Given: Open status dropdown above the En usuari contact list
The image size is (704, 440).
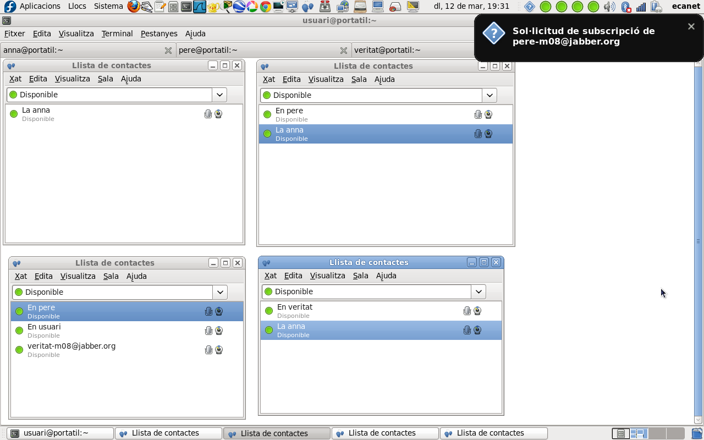Looking at the screenshot, I should (x=220, y=292).
